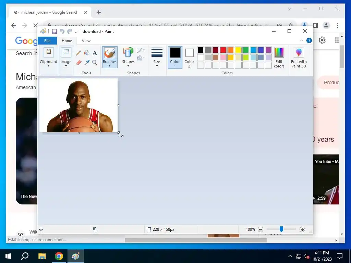
Task: Select Color 1 foreground button
Action: (x=175, y=58)
